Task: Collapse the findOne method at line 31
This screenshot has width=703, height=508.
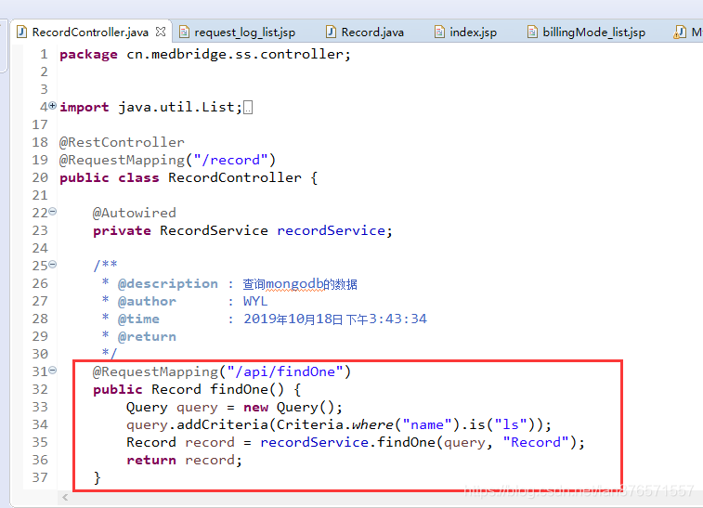Action: (52, 371)
